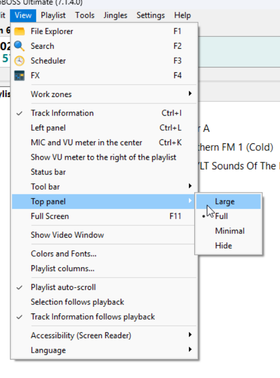This screenshot has height=378, width=280.
Task: Open Show Video Window
Action: click(x=104, y=235)
